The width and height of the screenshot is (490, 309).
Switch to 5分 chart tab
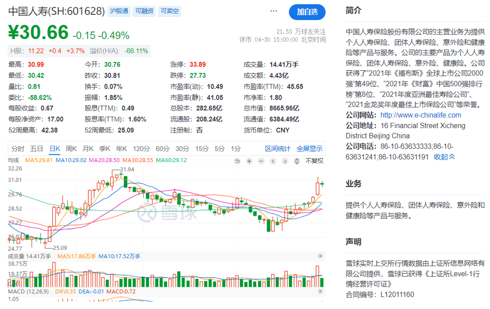219,149
